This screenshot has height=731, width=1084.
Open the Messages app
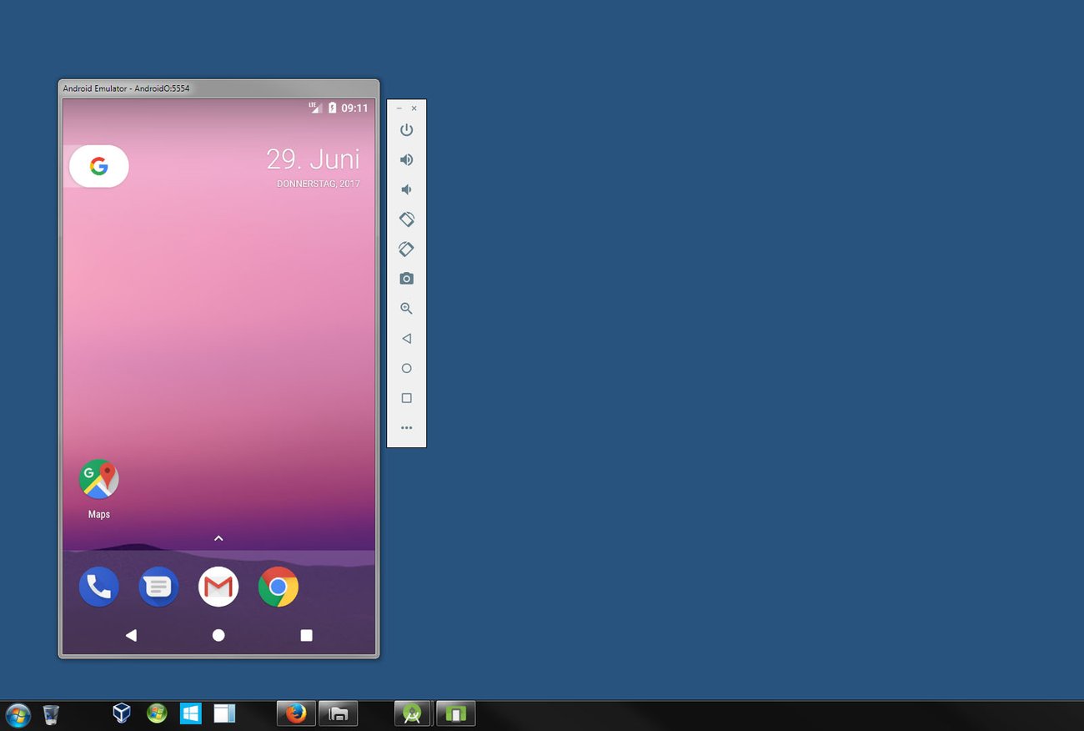pos(158,587)
